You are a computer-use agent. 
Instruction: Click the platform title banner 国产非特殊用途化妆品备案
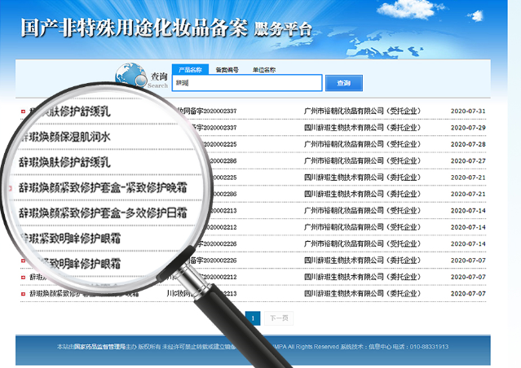(135, 28)
